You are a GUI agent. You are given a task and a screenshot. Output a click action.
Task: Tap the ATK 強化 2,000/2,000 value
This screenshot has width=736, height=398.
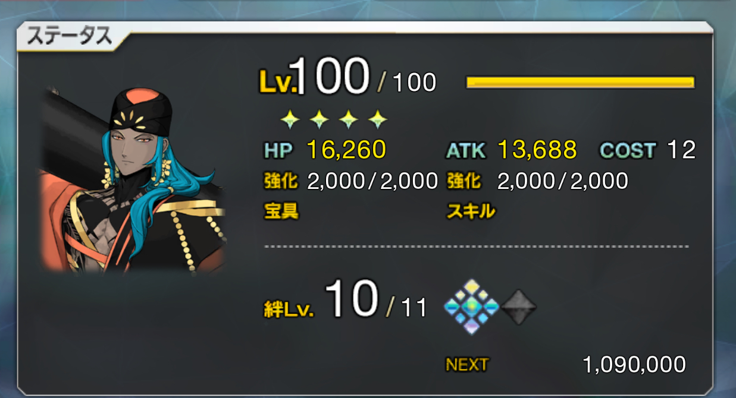[x=562, y=181]
